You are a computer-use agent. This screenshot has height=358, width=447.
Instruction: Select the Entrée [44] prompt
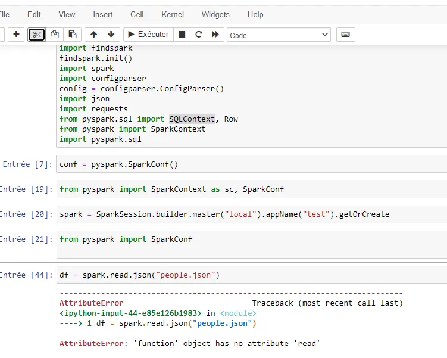tap(26, 275)
